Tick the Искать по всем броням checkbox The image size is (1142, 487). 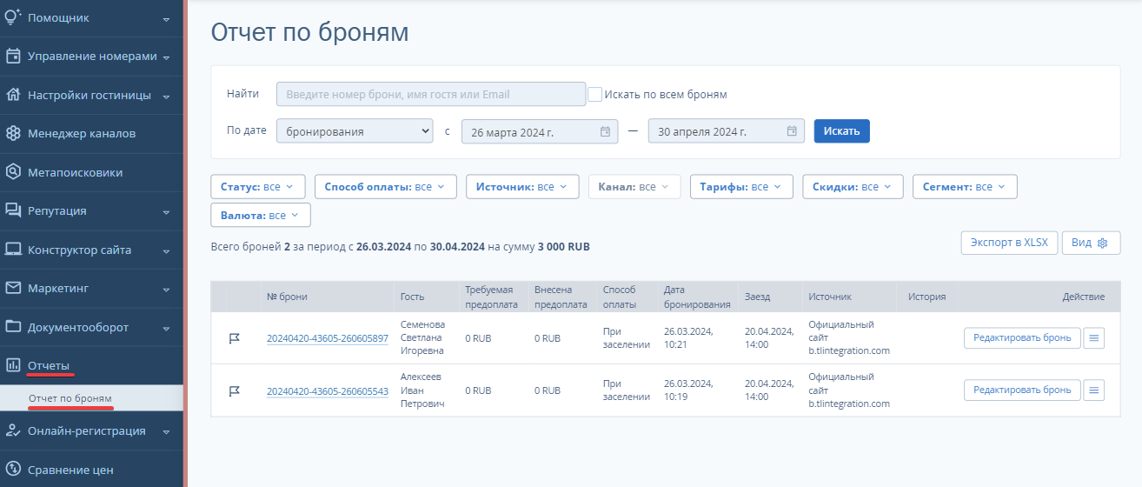595,94
